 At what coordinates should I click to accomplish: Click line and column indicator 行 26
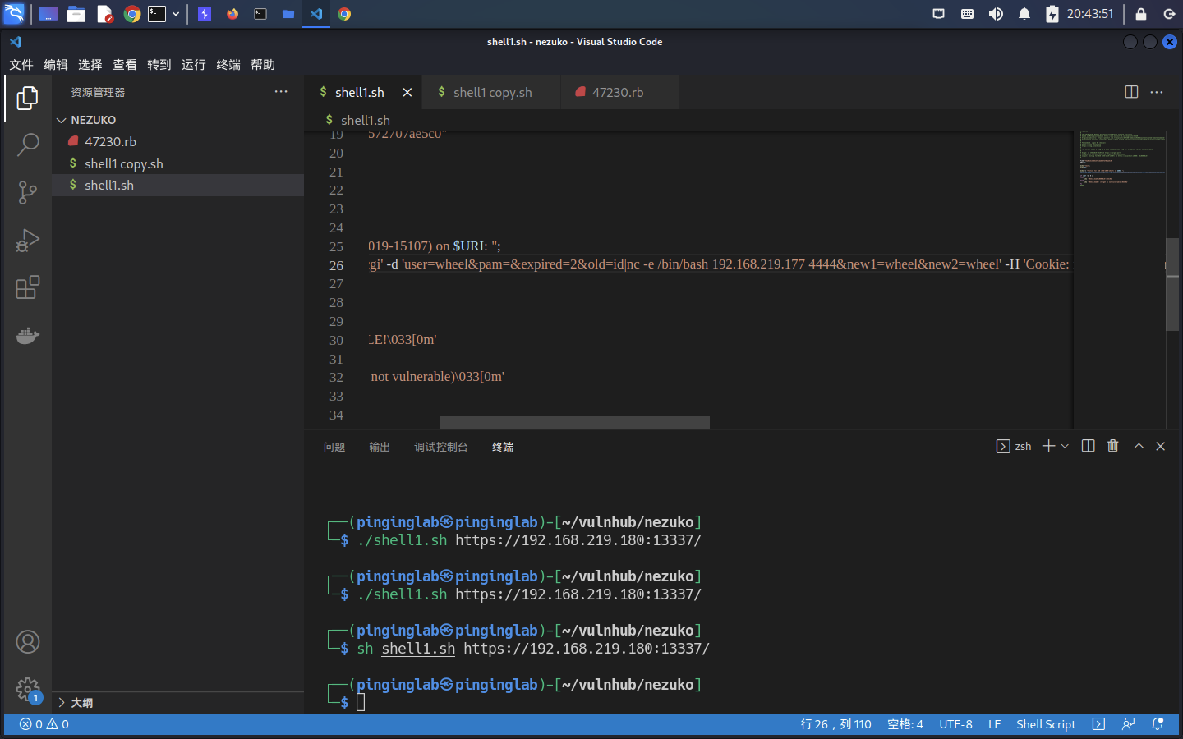tap(836, 724)
